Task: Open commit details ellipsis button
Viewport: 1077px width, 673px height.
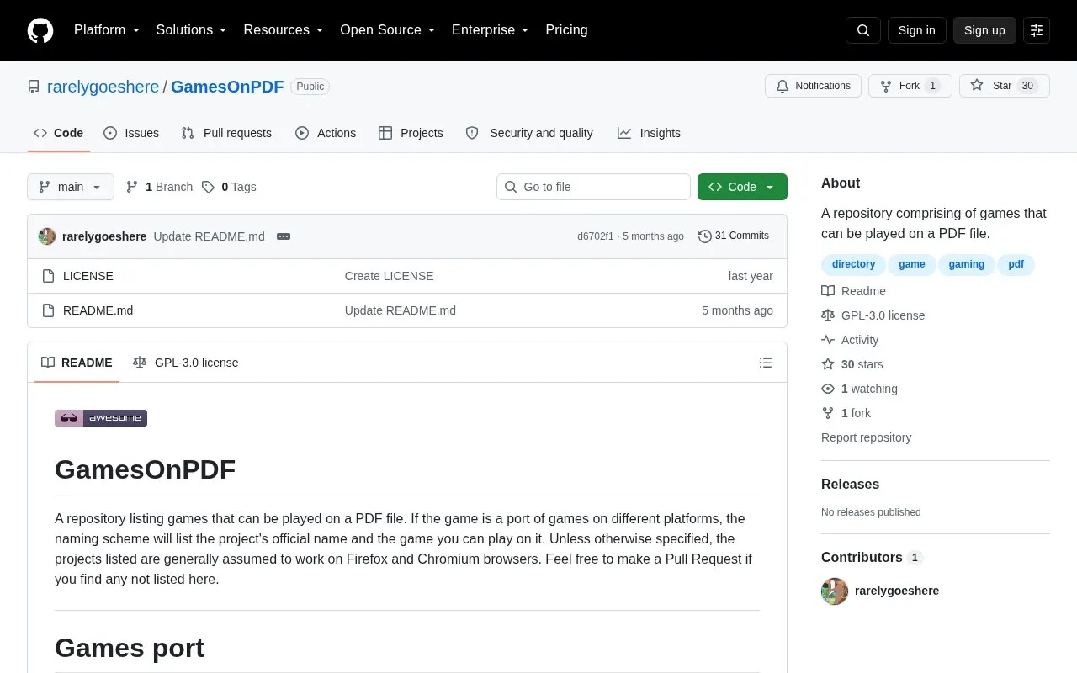Action: 284,236
